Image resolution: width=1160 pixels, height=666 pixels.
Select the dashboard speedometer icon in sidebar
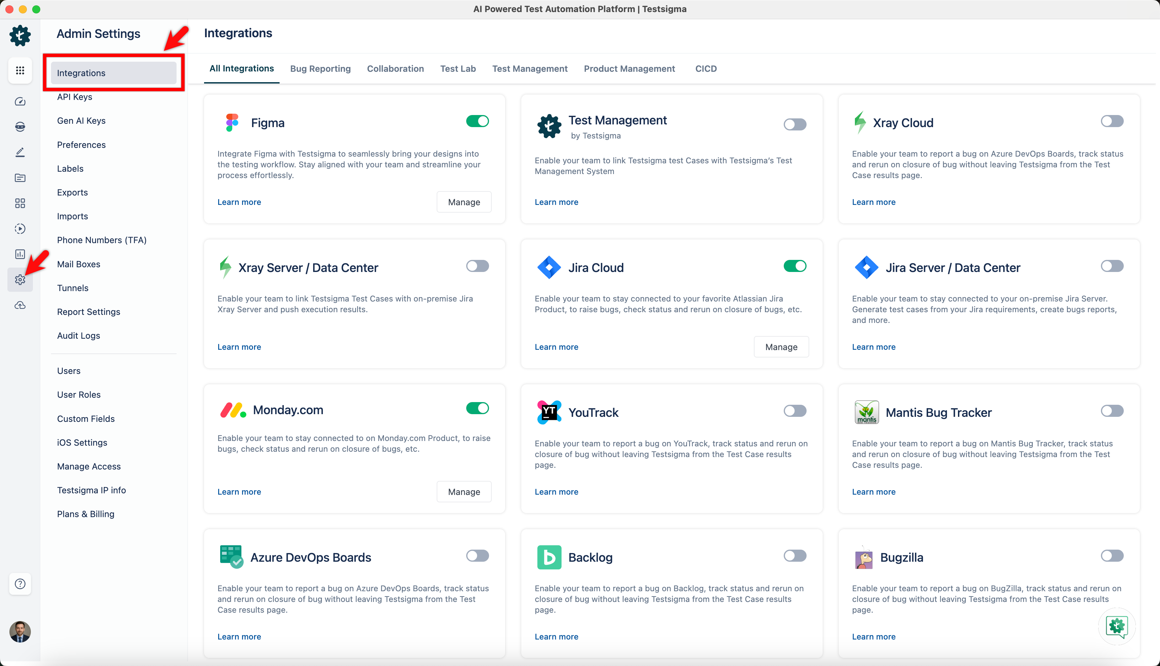(x=20, y=102)
